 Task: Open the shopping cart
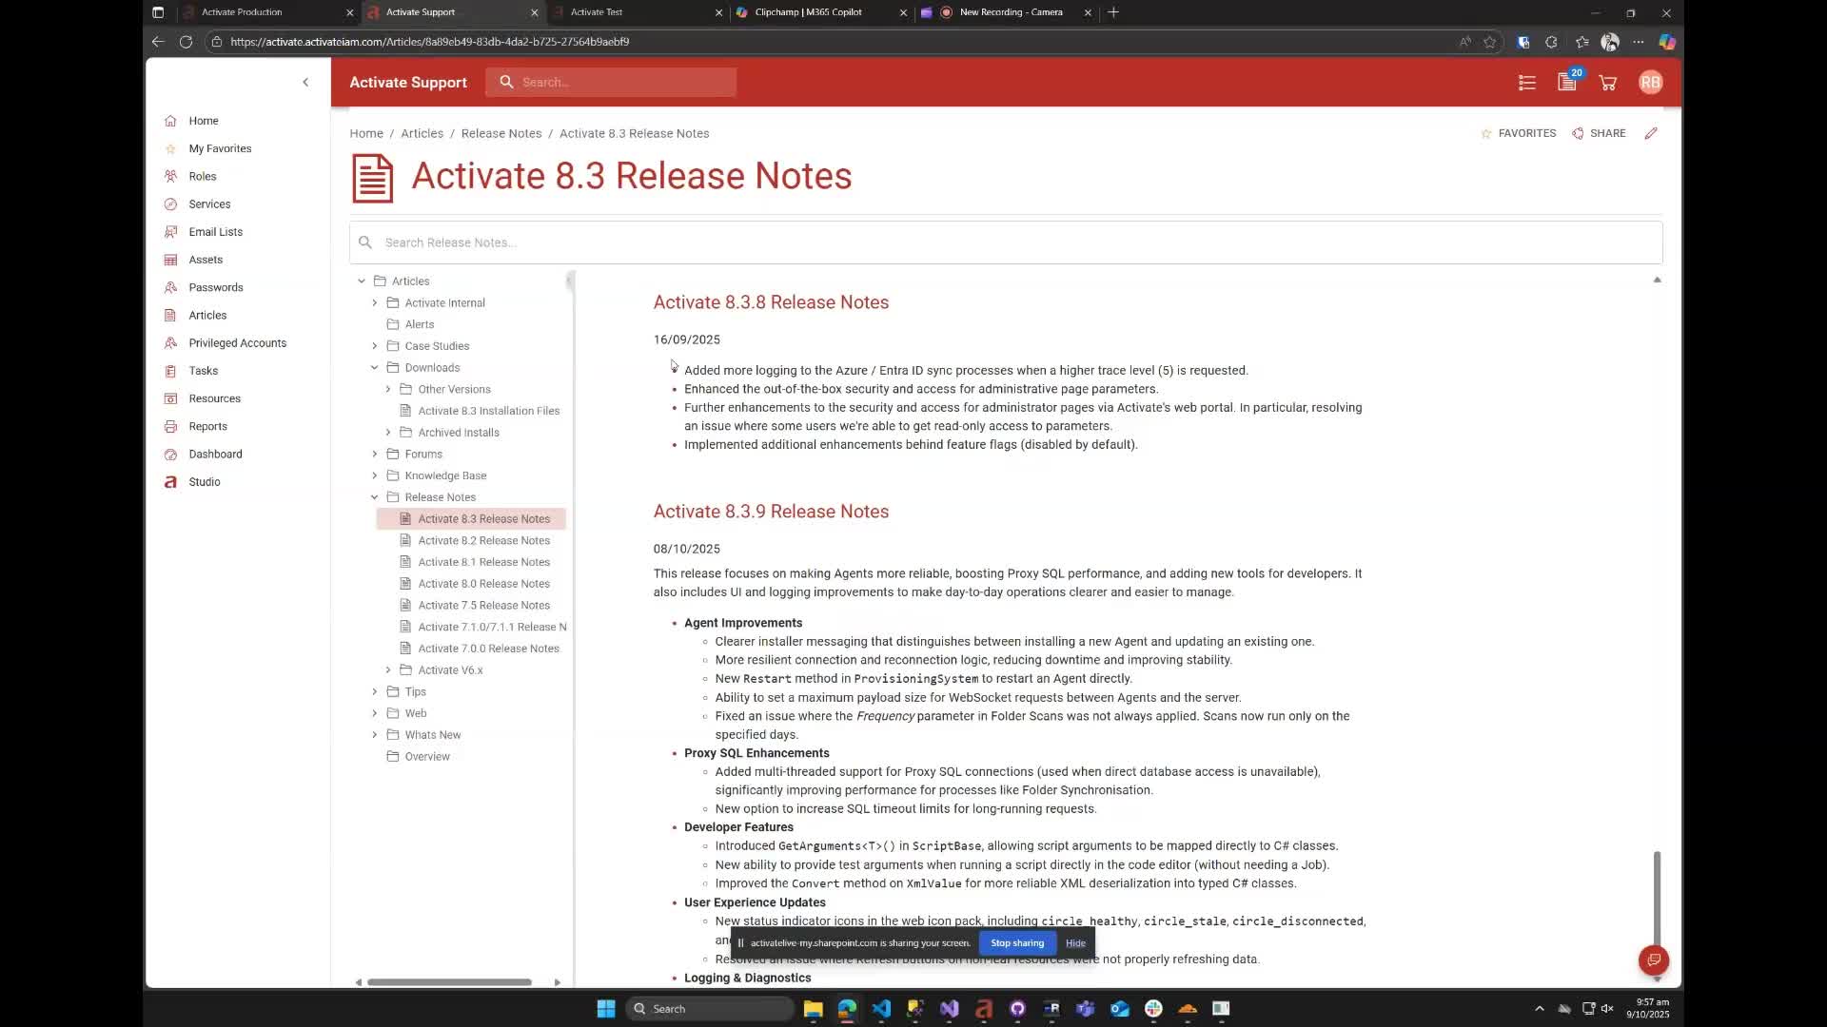[x=1608, y=83]
